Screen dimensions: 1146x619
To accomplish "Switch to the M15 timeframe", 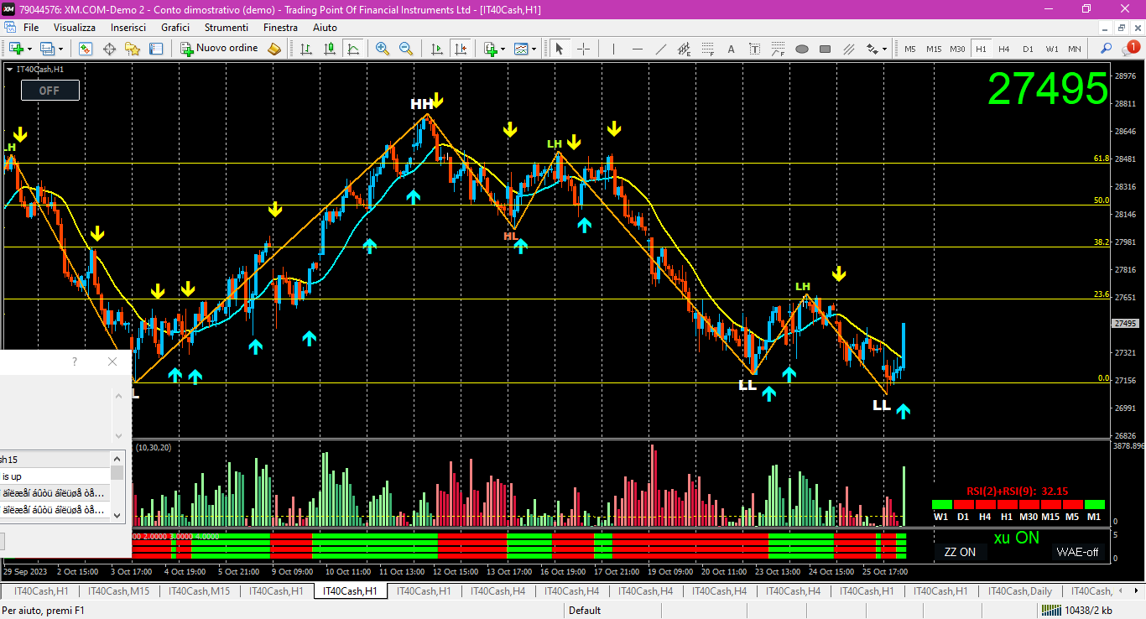I will point(934,49).
